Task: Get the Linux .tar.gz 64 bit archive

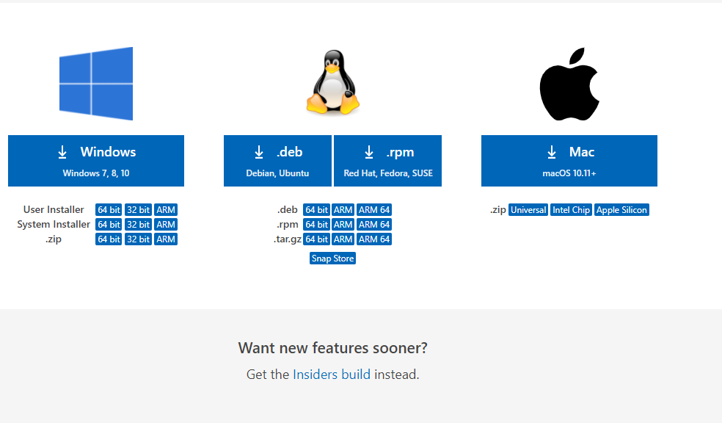Action: click(316, 239)
